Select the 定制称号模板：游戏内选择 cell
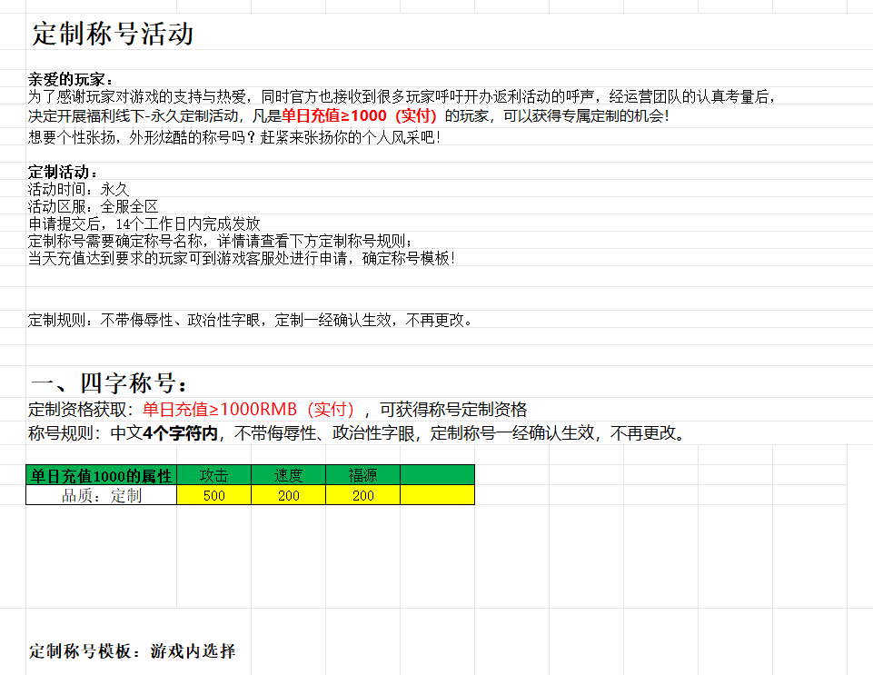The height and width of the screenshot is (675, 873). pyautogui.click(x=133, y=651)
